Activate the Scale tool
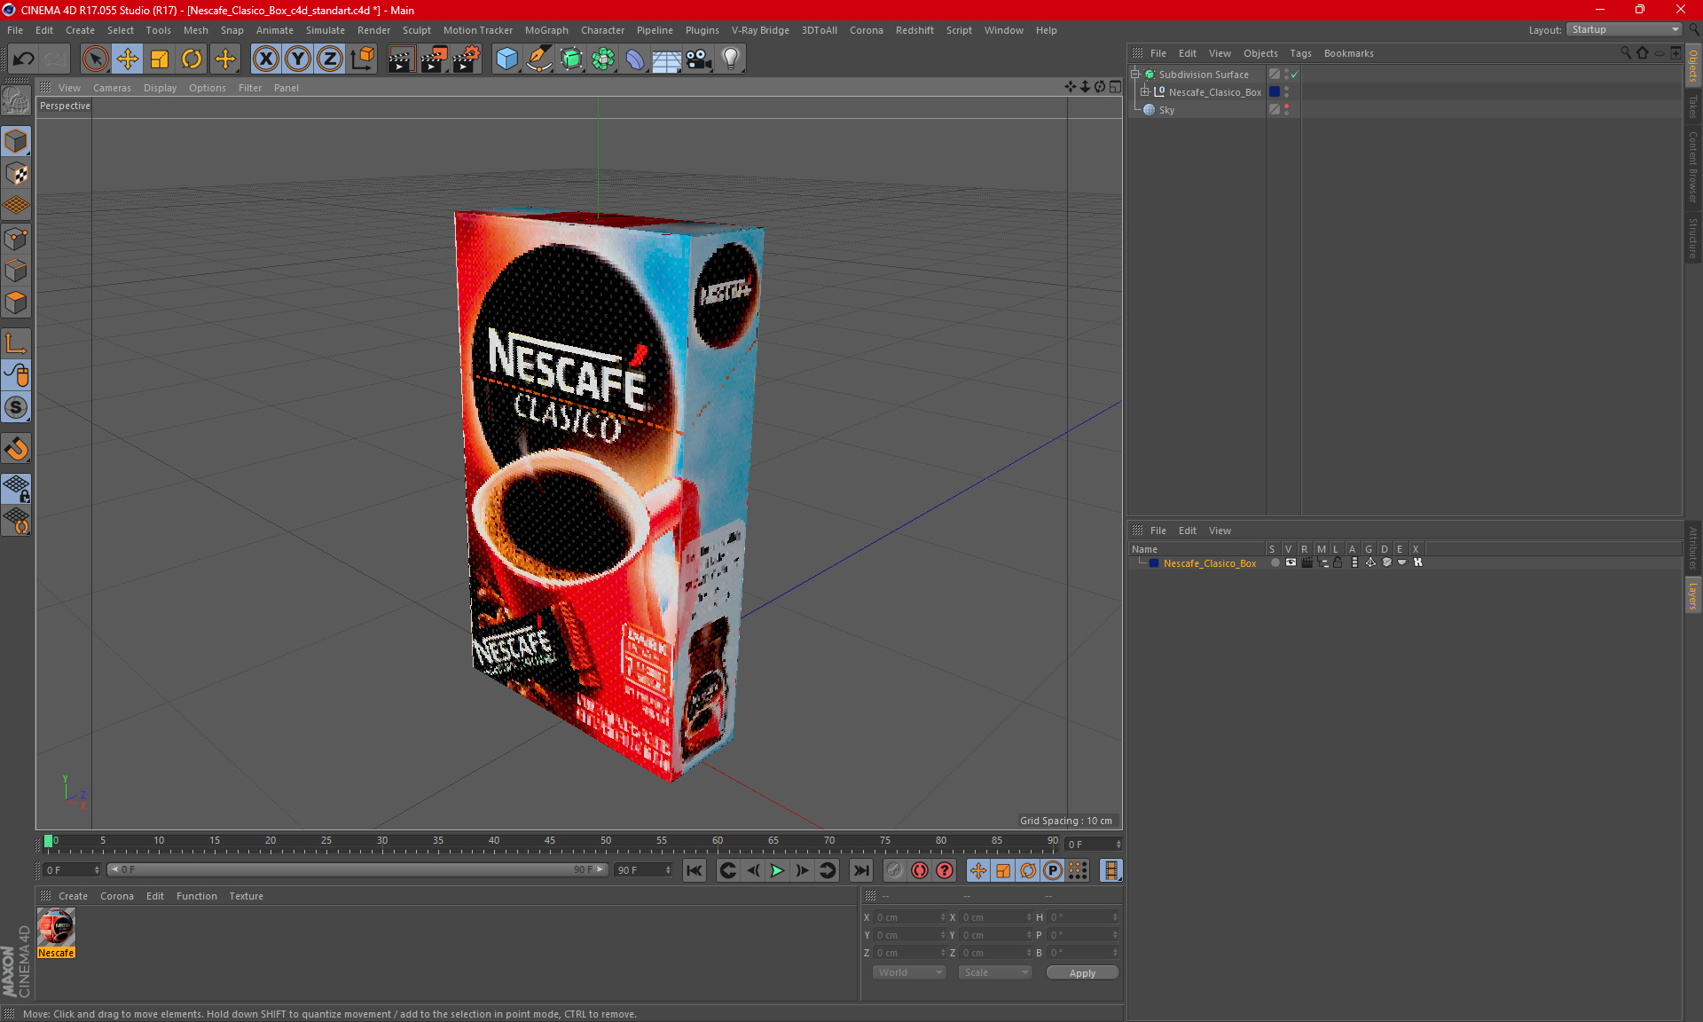 click(160, 59)
